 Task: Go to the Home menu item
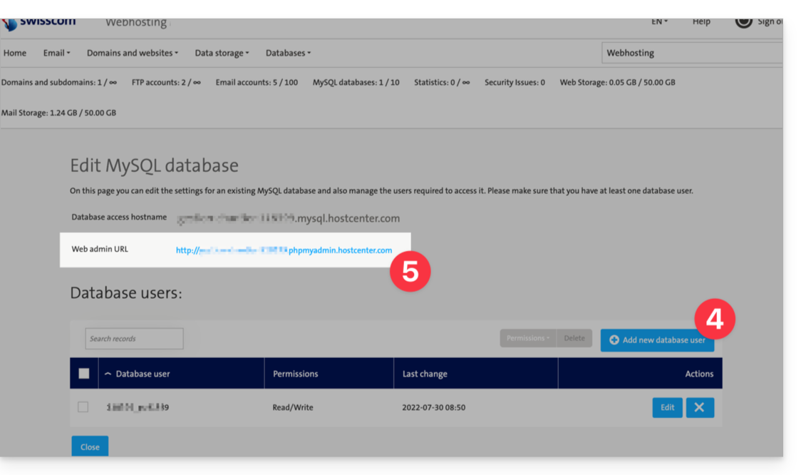[15, 53]
